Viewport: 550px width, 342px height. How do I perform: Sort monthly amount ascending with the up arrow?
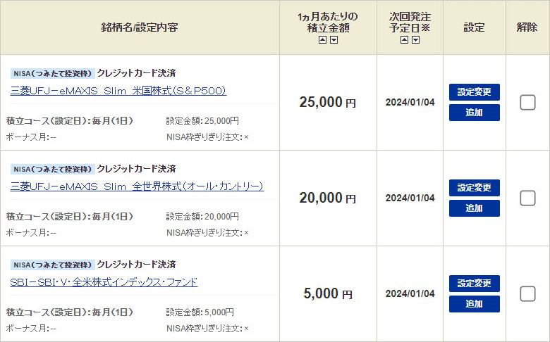click(322, 40)
